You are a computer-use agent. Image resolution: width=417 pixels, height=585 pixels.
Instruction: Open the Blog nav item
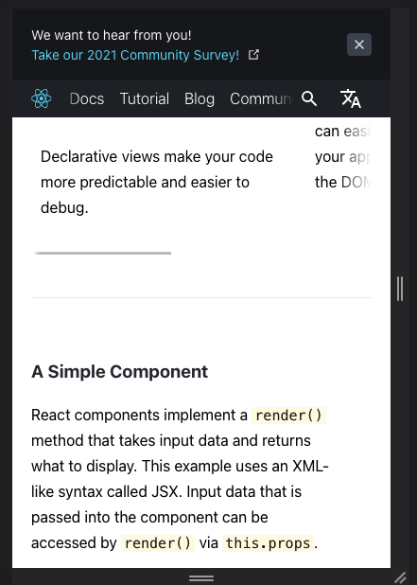[200, 98]
